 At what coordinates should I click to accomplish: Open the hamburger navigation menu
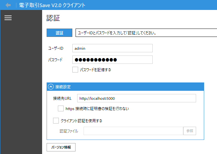[x=8, y=18]
